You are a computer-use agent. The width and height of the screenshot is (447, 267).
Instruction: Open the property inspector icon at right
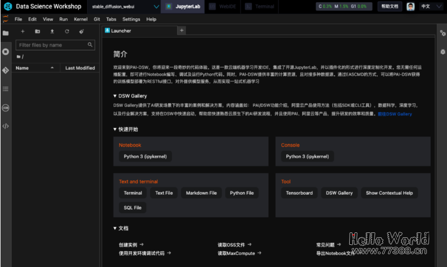443,34
